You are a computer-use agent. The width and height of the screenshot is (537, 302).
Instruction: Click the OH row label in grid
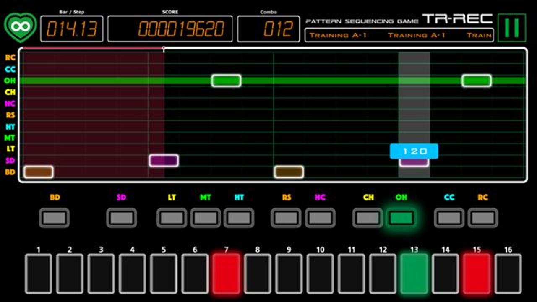(x=10, y=81)
